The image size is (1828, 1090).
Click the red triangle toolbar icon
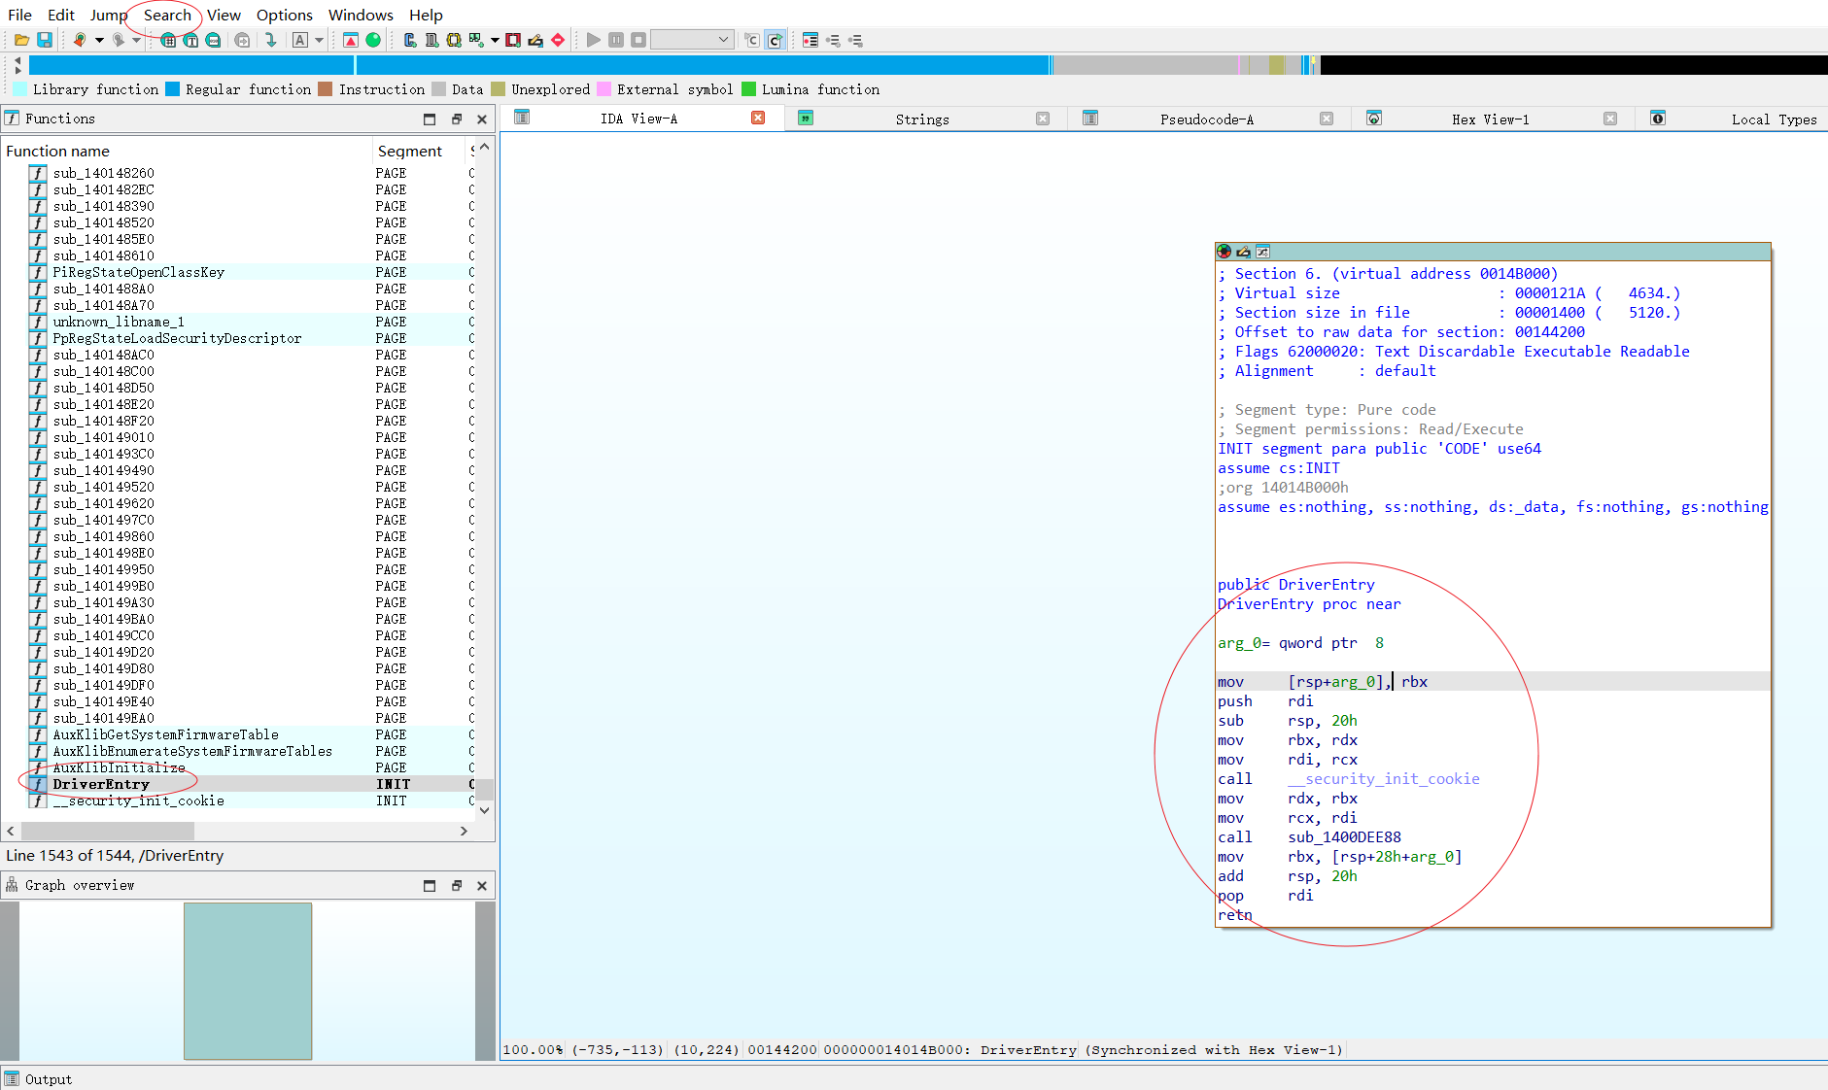351,40
